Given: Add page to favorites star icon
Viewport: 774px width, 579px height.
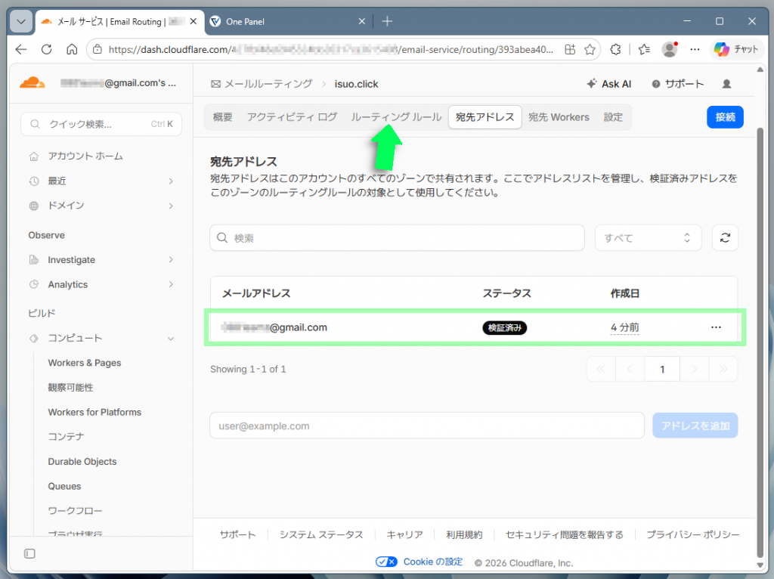Looking at the screenshot, I should pyautogui.click(x=590, y=49).
